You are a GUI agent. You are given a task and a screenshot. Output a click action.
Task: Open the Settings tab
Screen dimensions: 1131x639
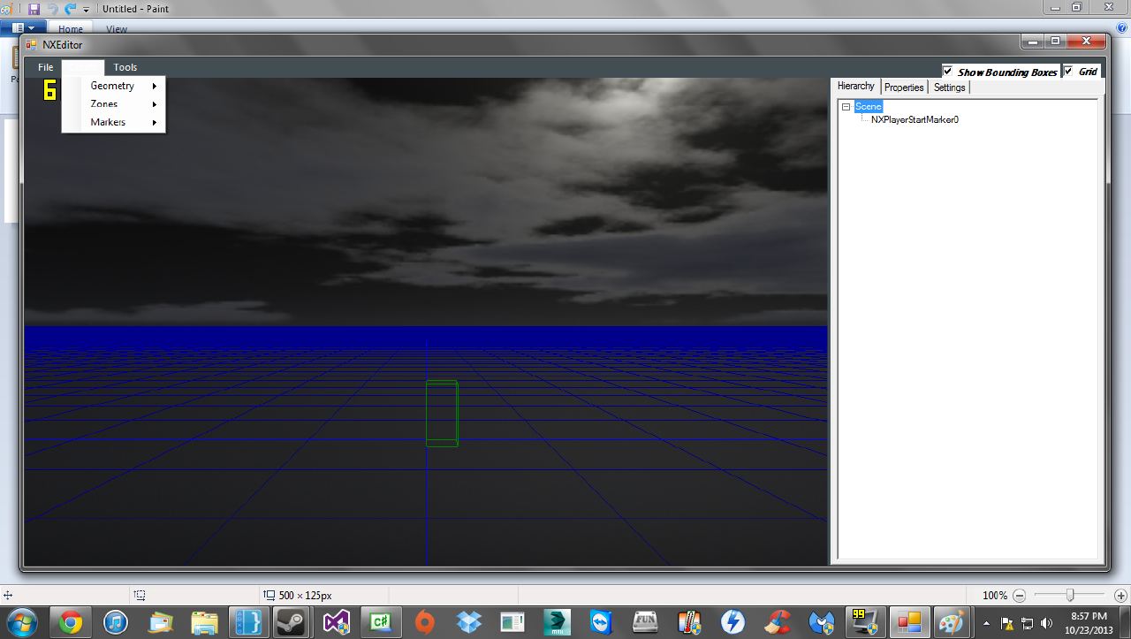coord(950,87)
